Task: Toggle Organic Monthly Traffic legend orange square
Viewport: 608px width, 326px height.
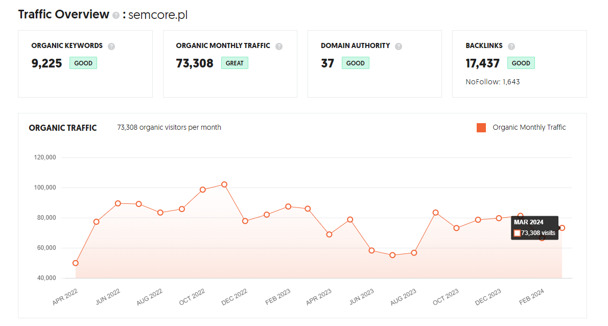Action: (x=481, y=128)
